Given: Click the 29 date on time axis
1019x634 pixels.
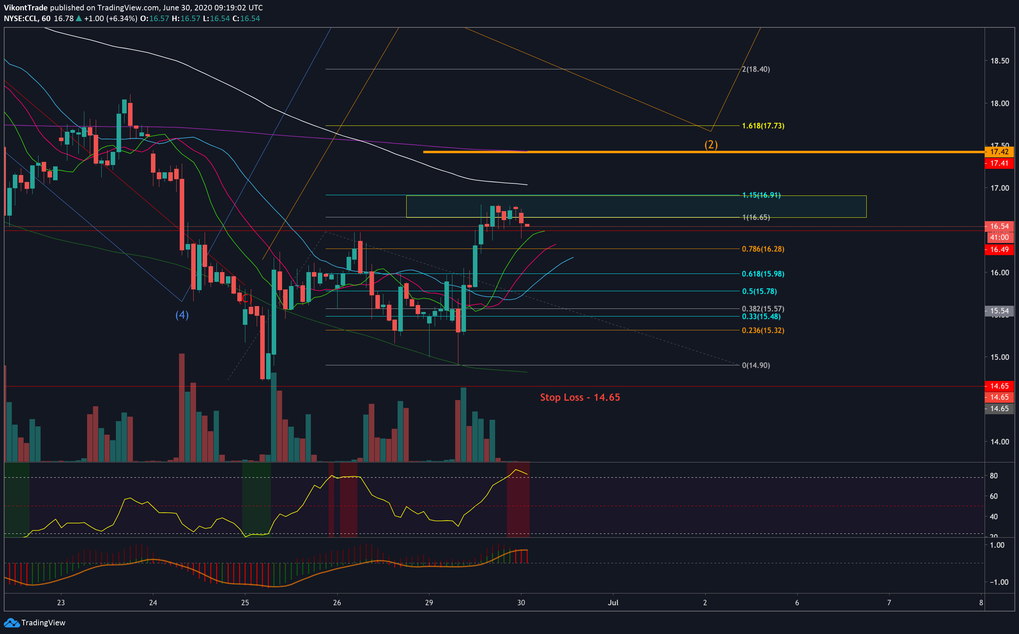Looking at the screenshot, I should (429, 602).
